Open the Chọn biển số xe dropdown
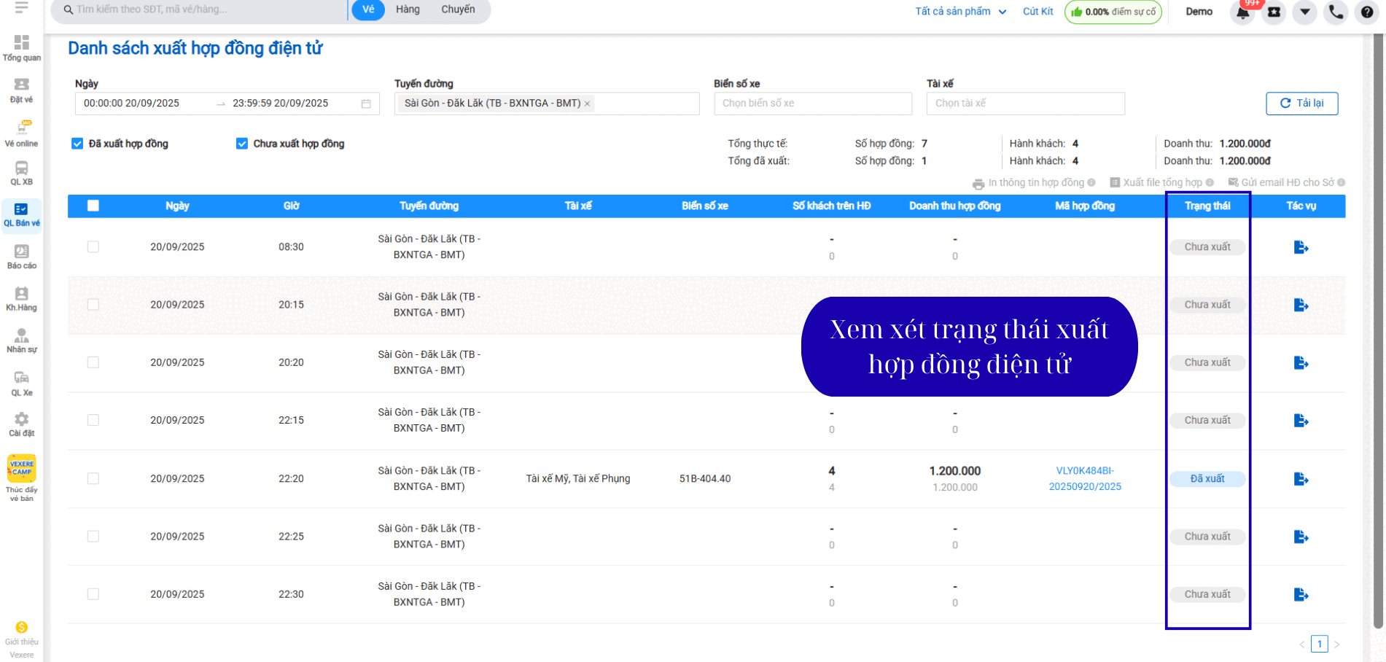This screenshot has width=1386, height=662. pyautogui.click(x=812, y=104)
